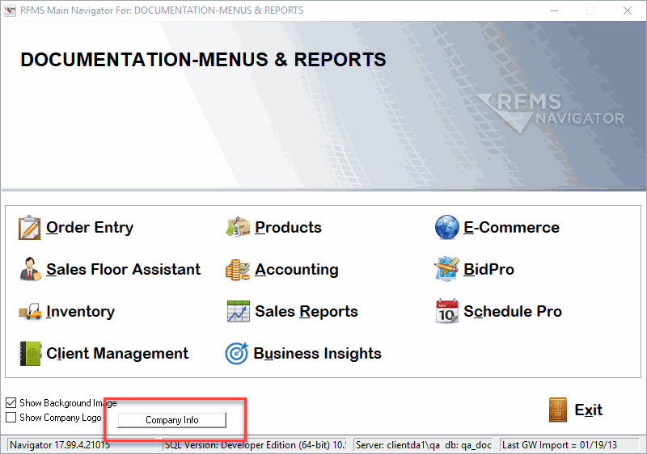Open the Schedule Pro calendar icon
The width and height of the screenshot is (647, 454).
(447, 312)
